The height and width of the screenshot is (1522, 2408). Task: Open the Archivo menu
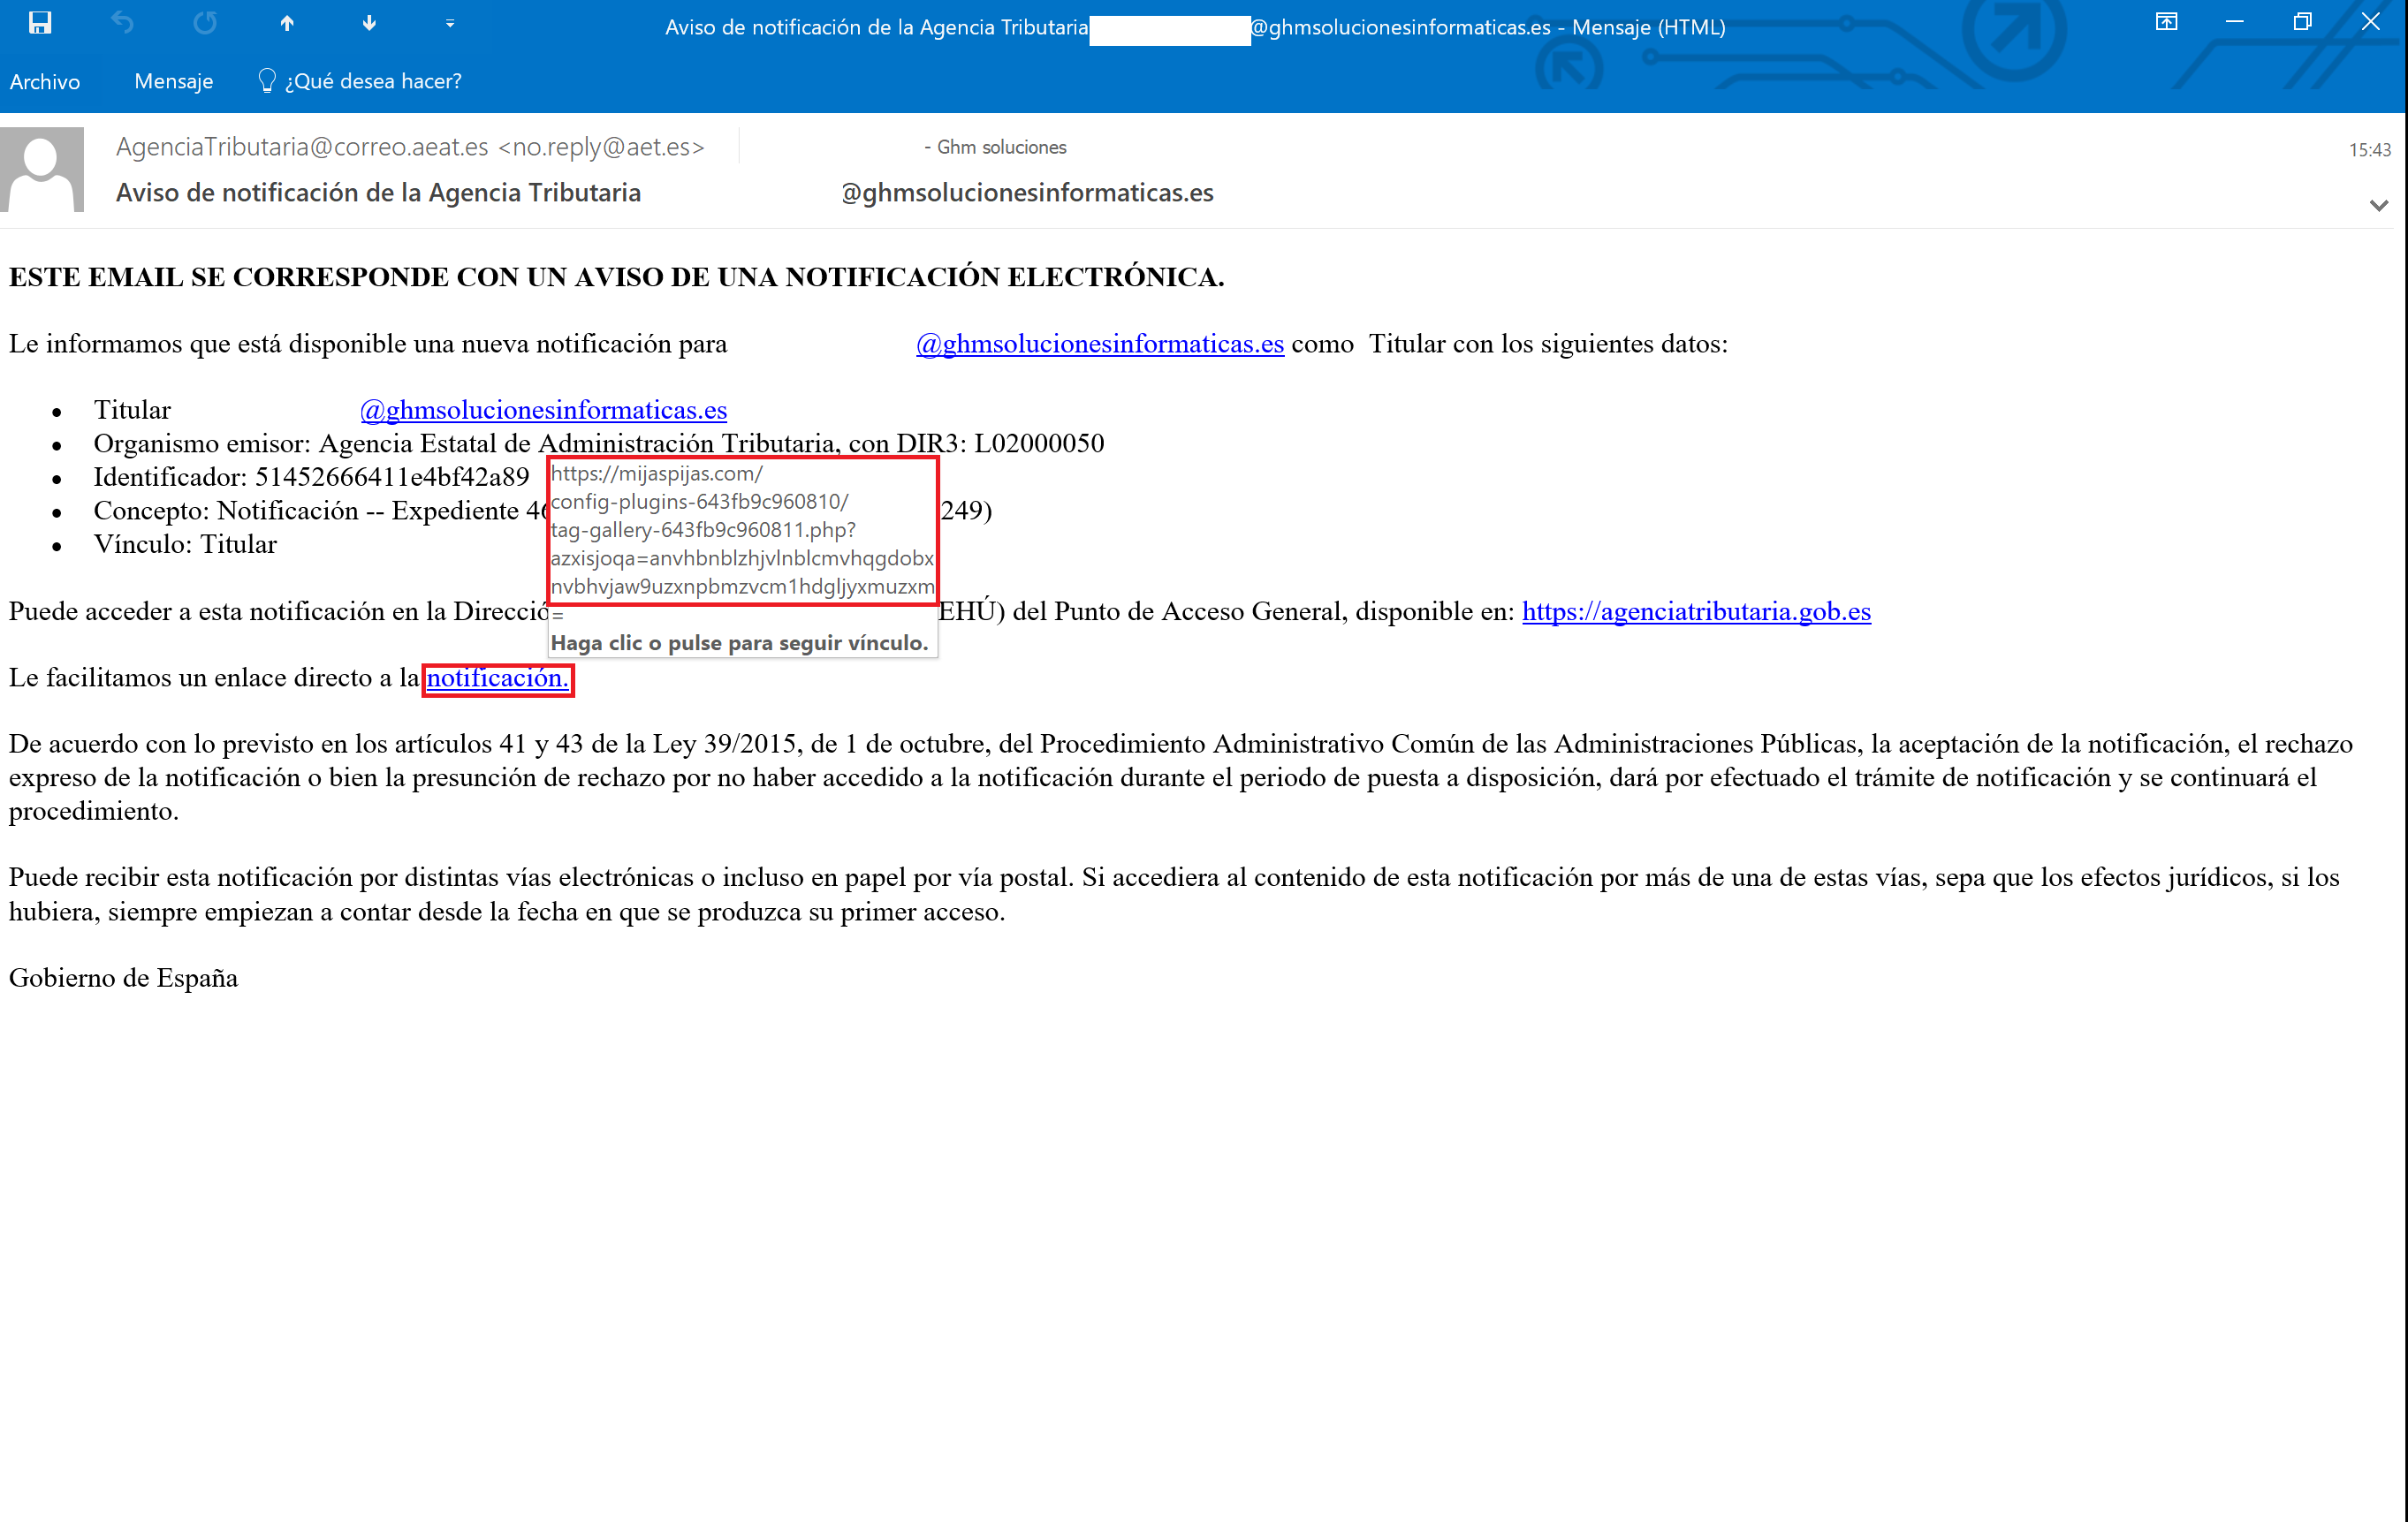point(44,81)
